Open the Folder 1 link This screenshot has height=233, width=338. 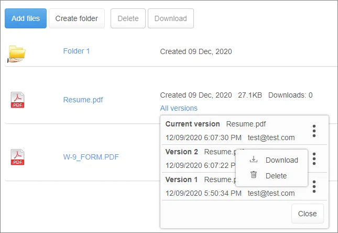point(77,51)
